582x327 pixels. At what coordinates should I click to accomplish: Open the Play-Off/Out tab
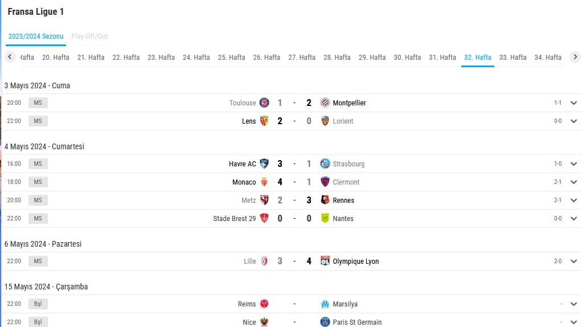click(x=89, y=36)
